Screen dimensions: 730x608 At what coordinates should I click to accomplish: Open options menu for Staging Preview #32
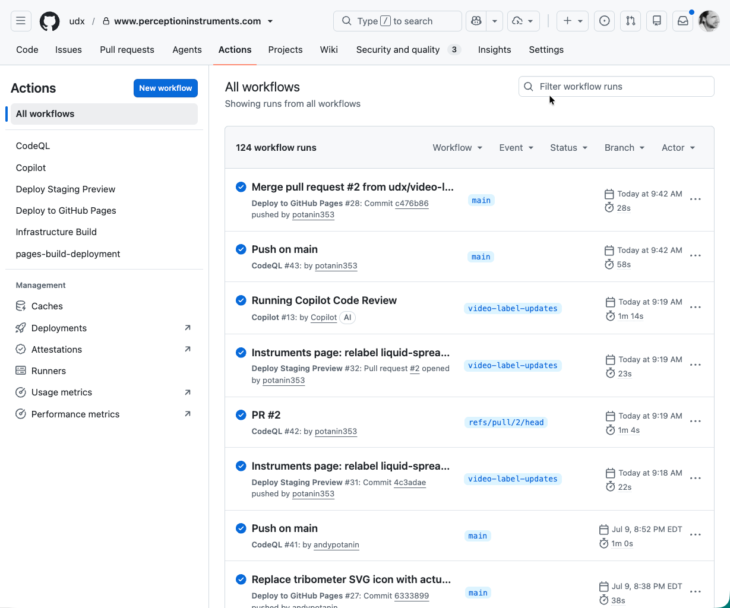tap(696, 365)
